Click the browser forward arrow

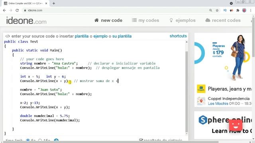pos(11,10)
